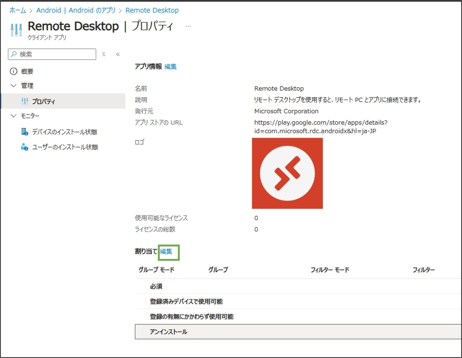The image size is (462, 358).
Task: Click 編集 next to 割り当て
Action: point(166,252)
